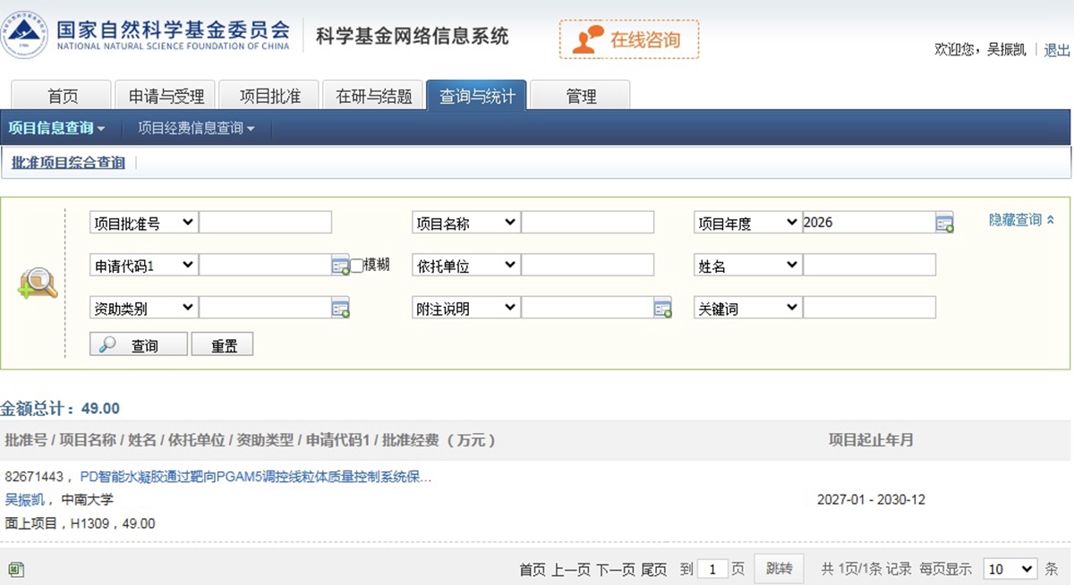Focus the page number input showing 1
Image resolution: width=1074 pixels, height=585 pixels.
click(x=712, y=569)
